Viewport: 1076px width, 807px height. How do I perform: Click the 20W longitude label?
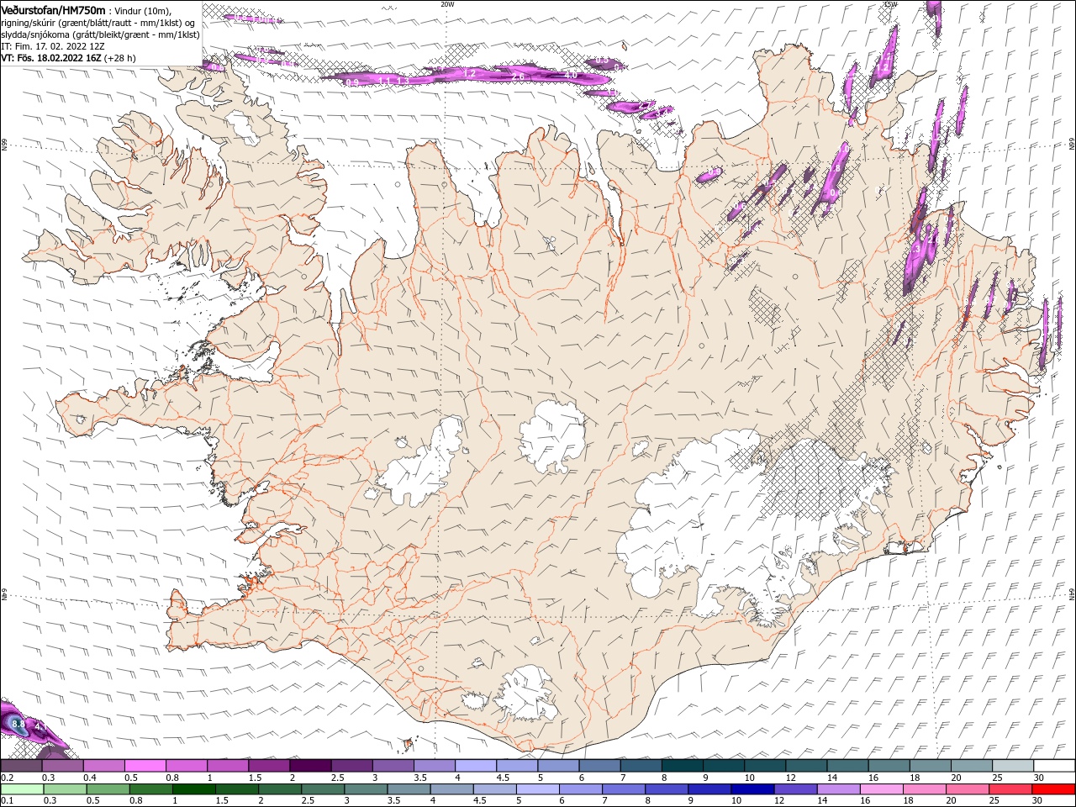click(x=447, y=4)
